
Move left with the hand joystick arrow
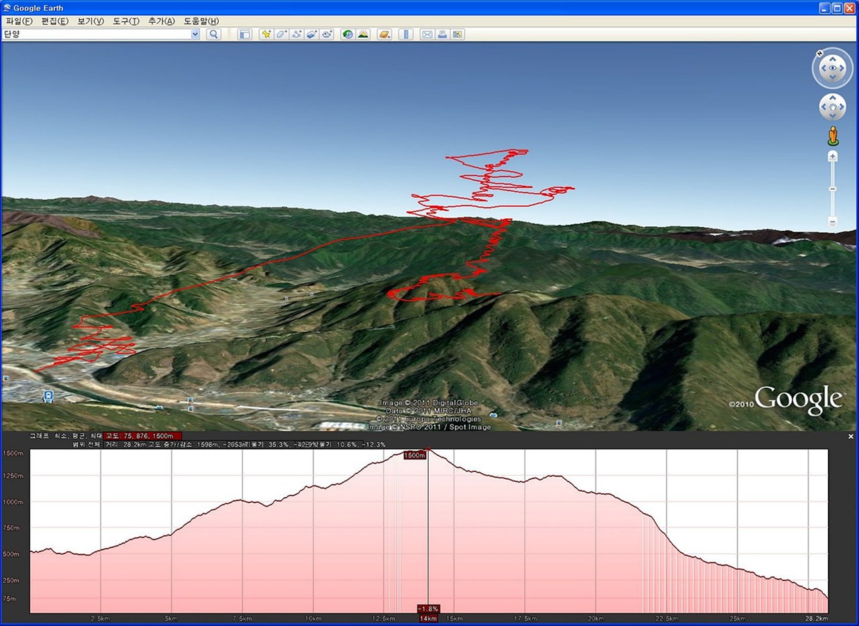(x=825, y=106)
